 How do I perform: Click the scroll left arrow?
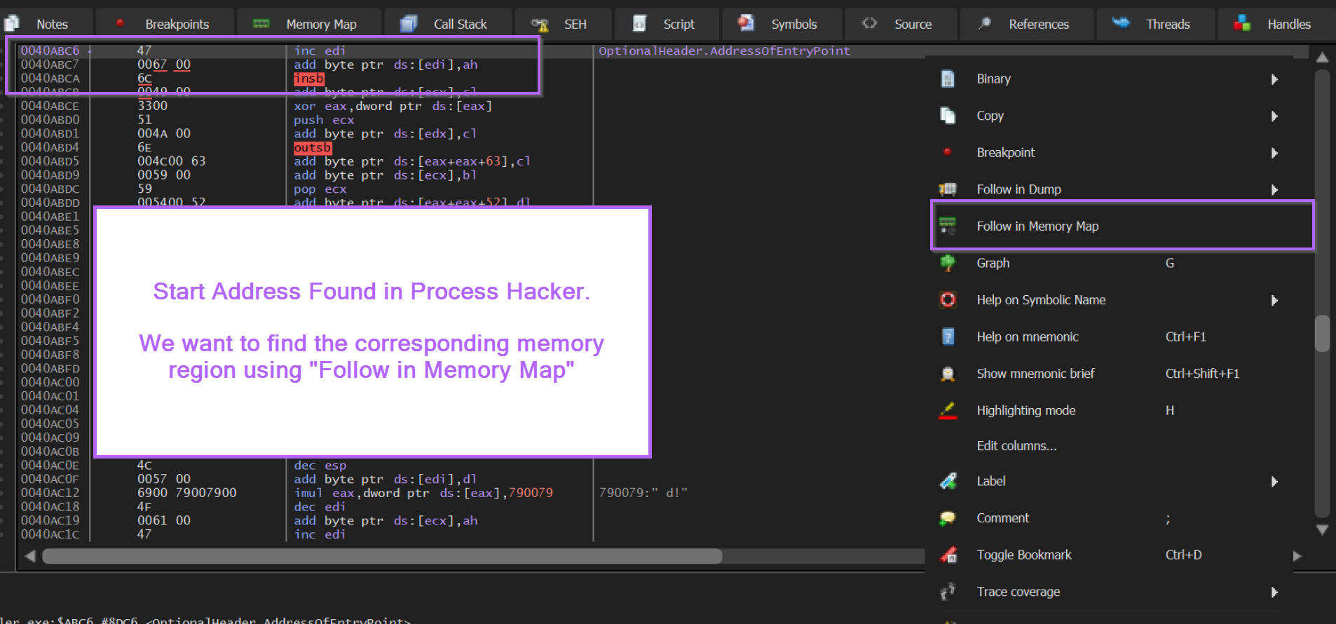click(29, 556)
